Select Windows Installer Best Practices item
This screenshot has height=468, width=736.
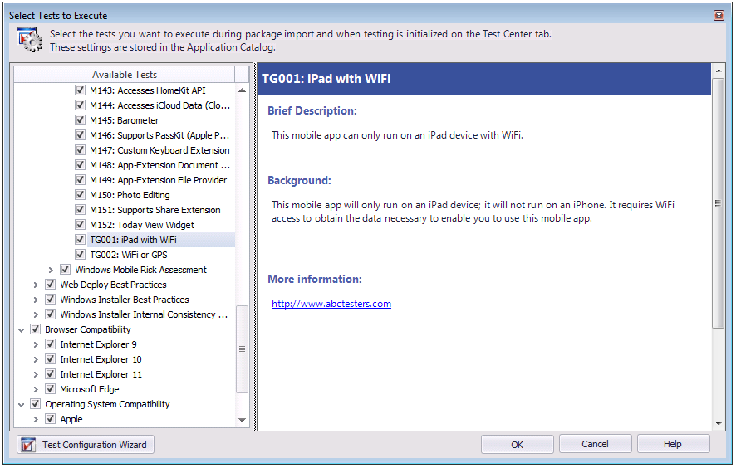125,300
